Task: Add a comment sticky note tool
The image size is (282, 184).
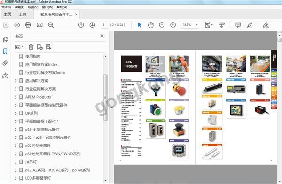Action: (x=238, y=25)
